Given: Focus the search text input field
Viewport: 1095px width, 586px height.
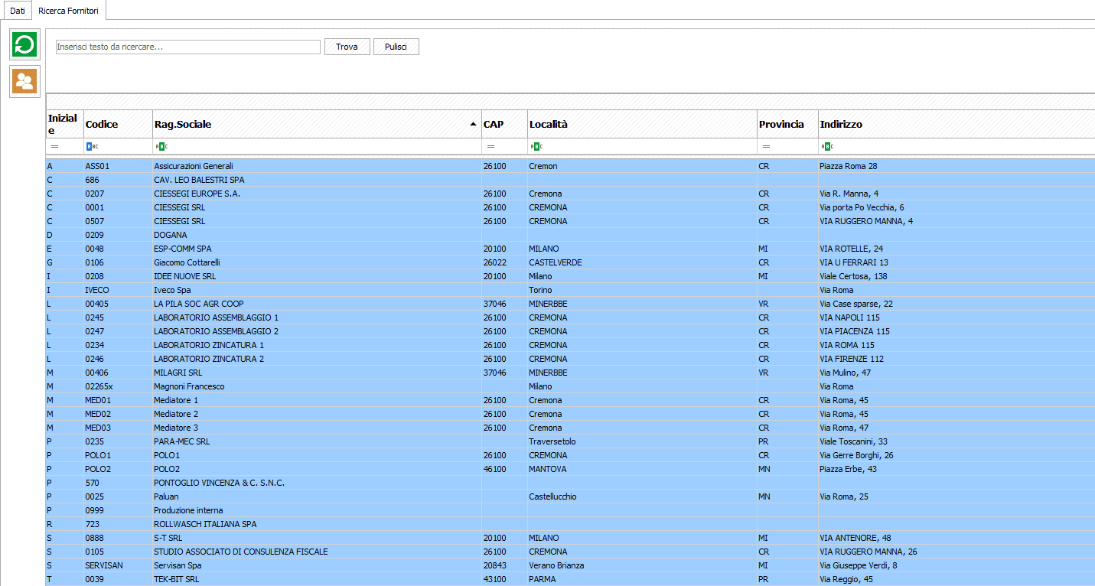Looking at the screenshot, I should click(187, 47).
